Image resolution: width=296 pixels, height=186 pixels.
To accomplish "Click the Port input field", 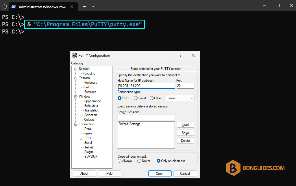I will click(x=185, y=86).
